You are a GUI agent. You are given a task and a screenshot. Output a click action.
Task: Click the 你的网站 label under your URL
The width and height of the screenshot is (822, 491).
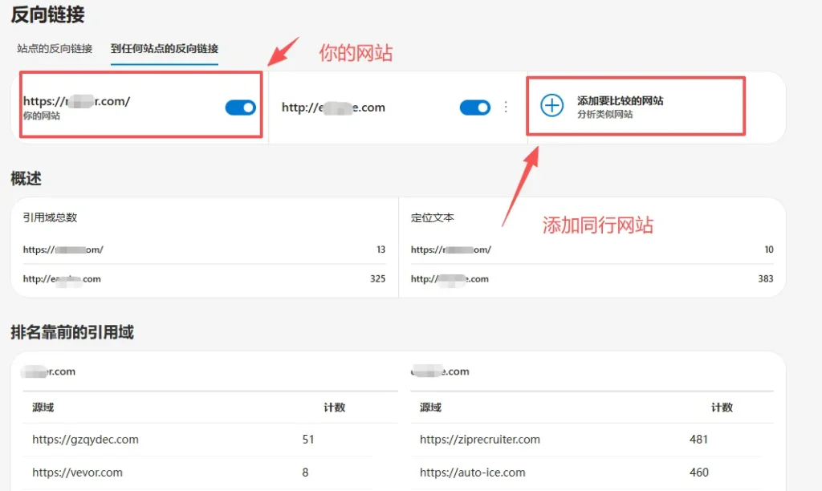point(42,116)
